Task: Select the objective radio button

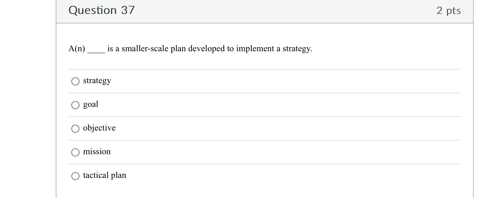Action: coord(75,128)
